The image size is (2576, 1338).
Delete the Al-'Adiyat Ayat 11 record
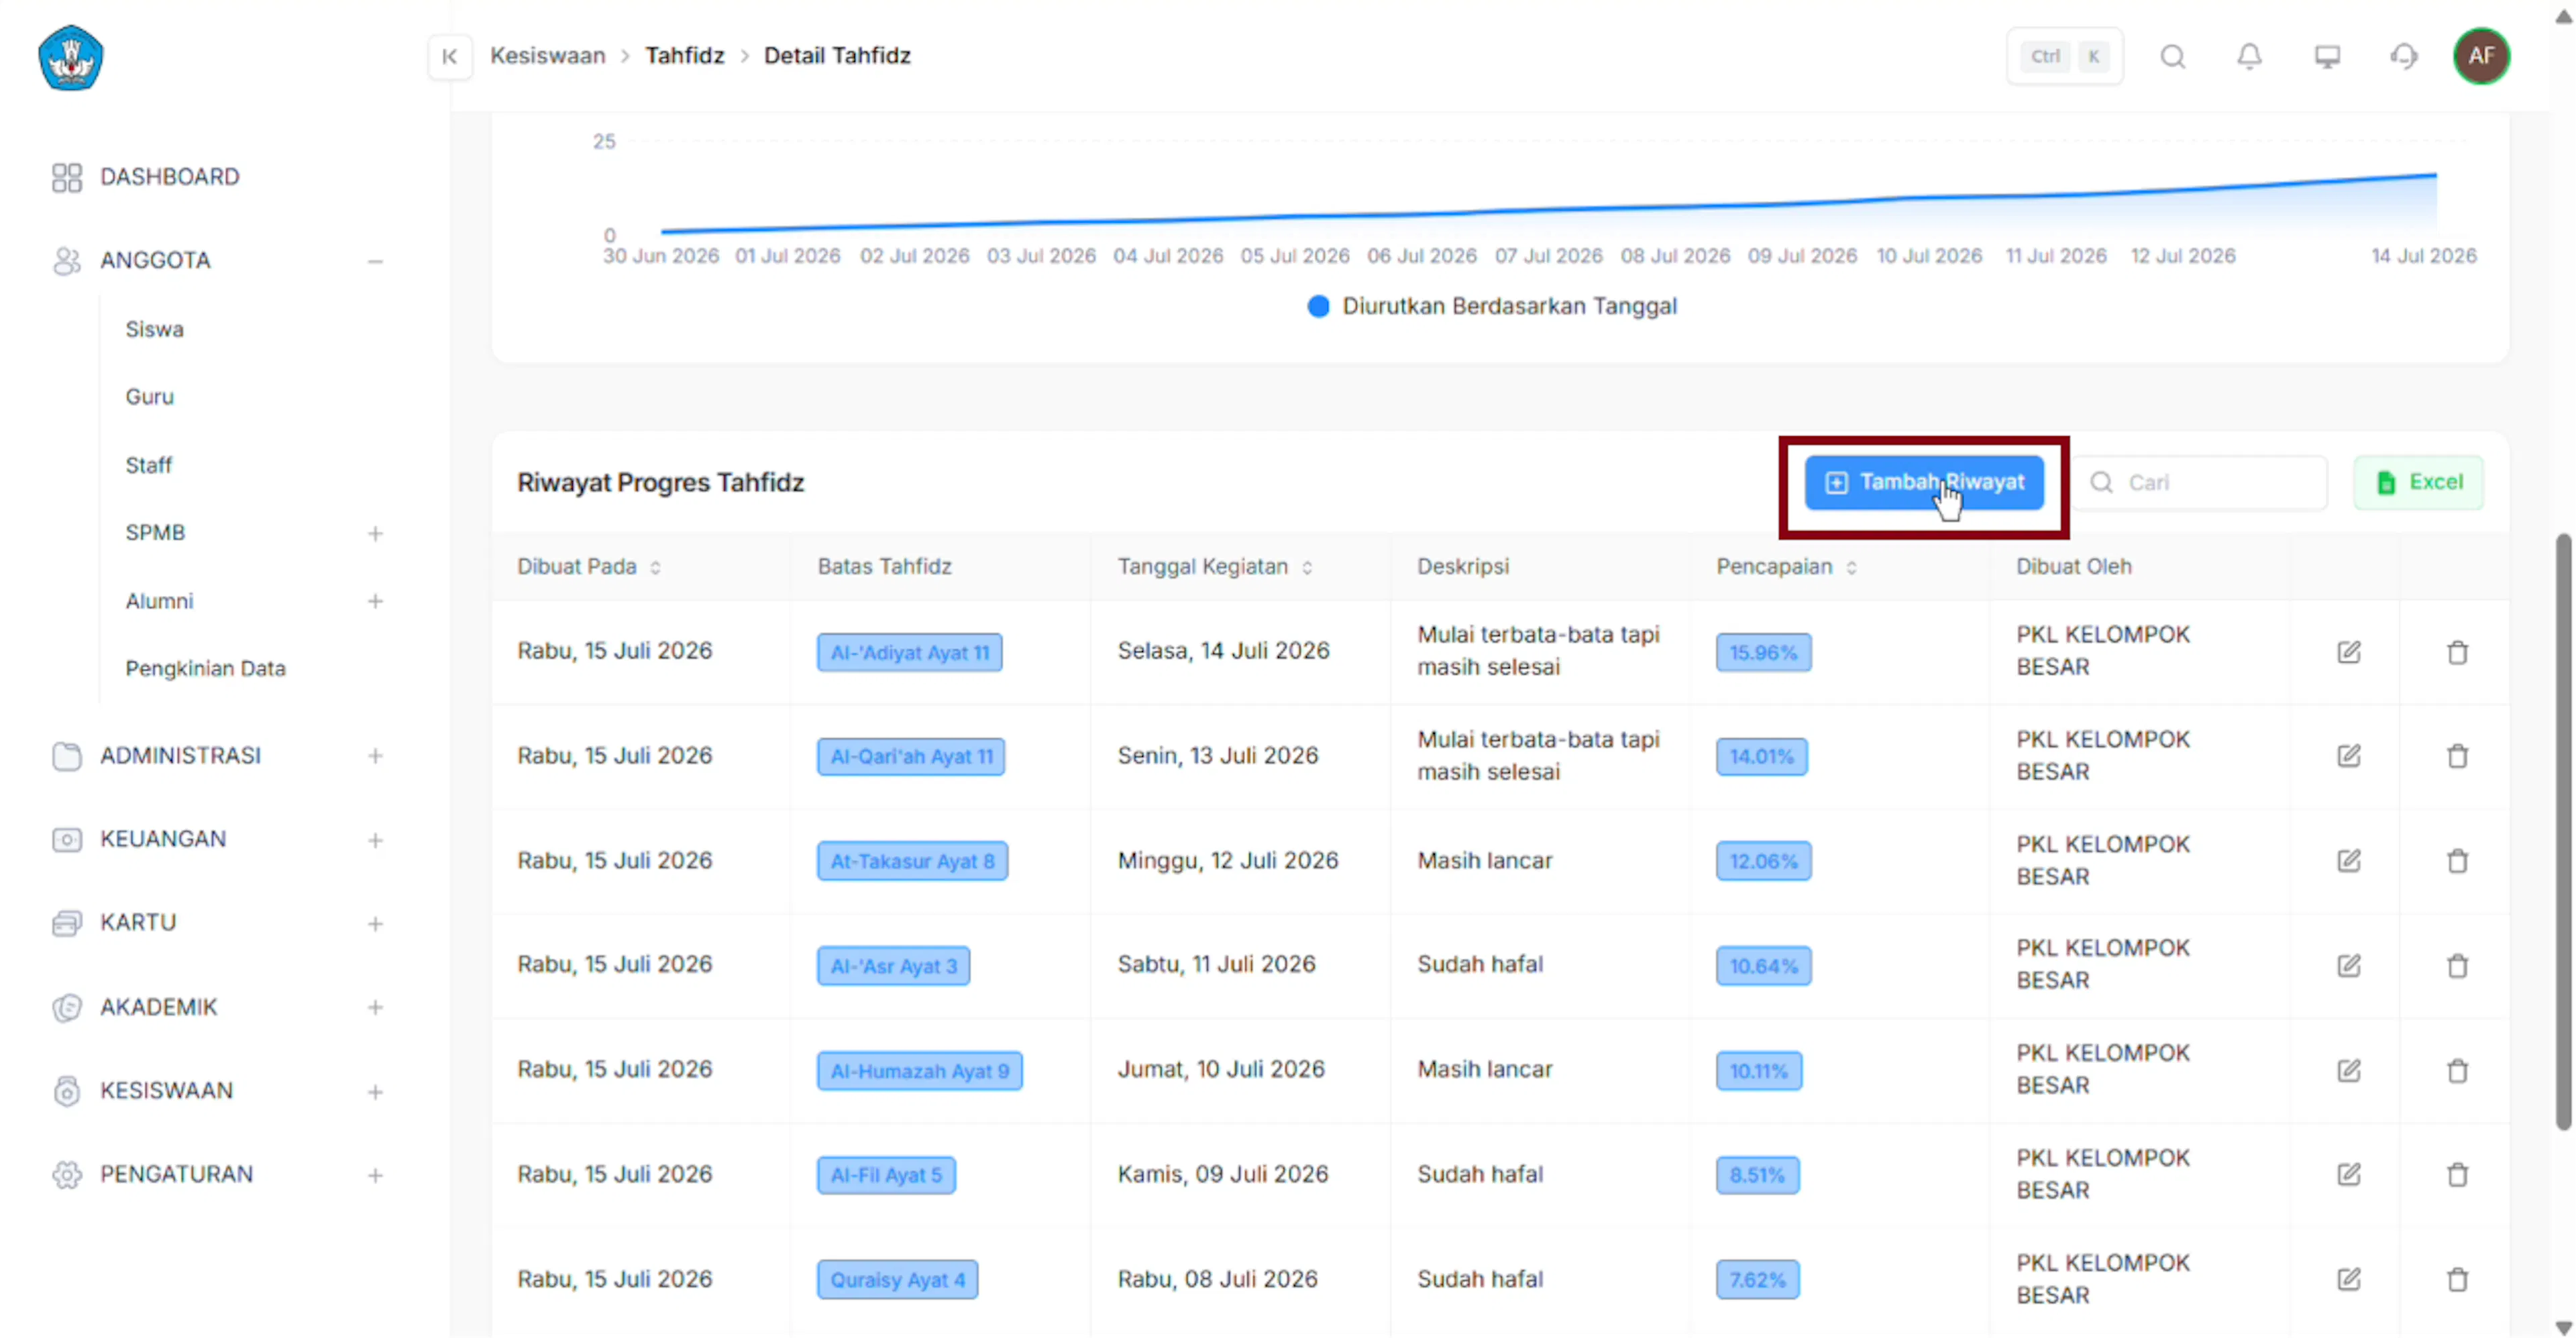pyautogui.click(x=2457, y=652)
